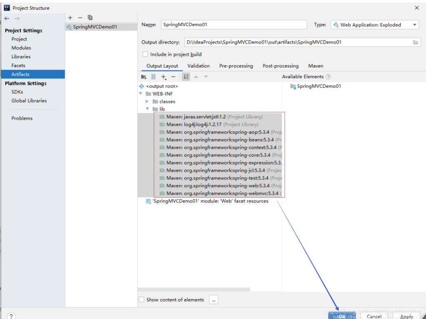This screenshot has height=319, width=426.
Task: Remove the selected artifact with the minus icon
Action: coord(80,17)
